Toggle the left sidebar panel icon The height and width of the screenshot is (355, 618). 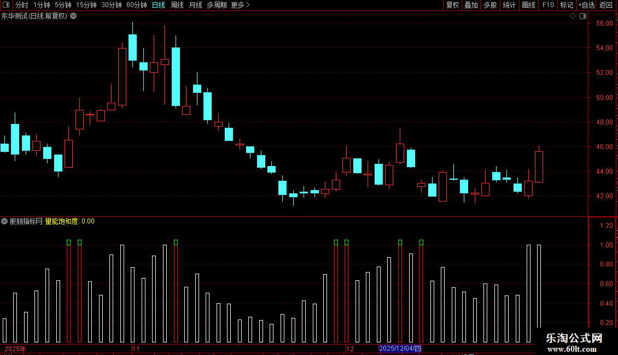click(x=6, y=5)
